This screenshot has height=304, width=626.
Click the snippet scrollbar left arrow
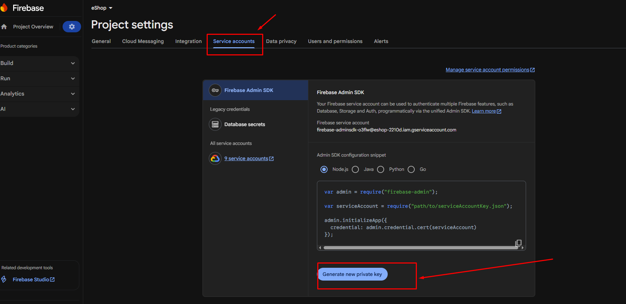coord(320,248)
